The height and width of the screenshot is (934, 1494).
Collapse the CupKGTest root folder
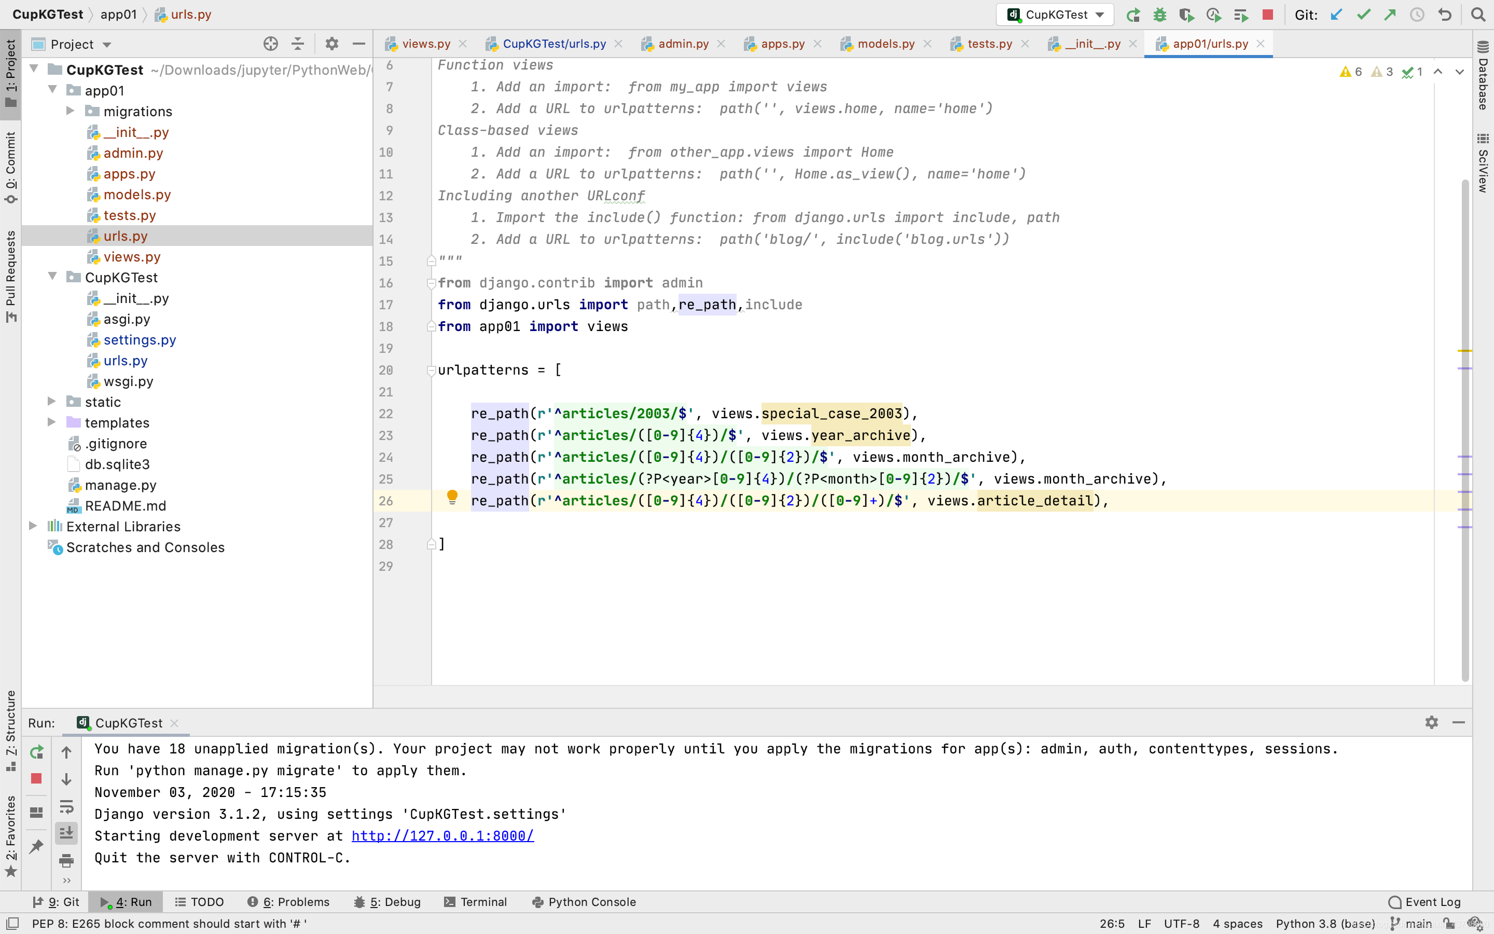click(35, 69)
